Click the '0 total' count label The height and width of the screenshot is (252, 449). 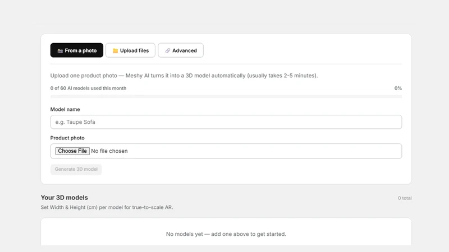(x=405, y=198)
